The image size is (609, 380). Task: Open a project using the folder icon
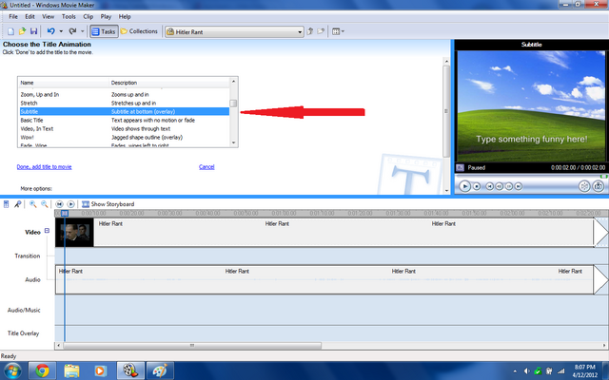point(22,31)
